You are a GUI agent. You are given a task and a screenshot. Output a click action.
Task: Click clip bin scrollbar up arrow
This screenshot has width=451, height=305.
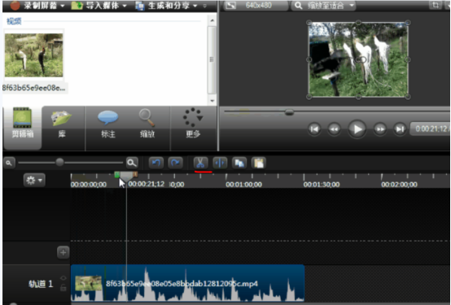[212, 20]
